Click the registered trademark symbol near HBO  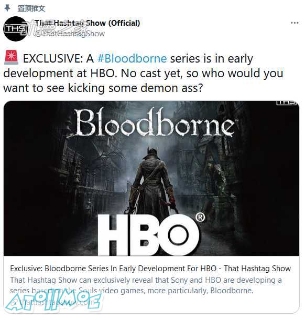[200, 218]
